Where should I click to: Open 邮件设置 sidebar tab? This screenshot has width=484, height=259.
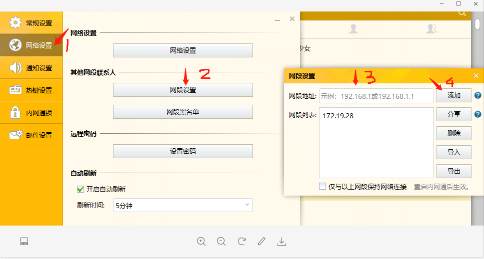(x=31, y=135)
